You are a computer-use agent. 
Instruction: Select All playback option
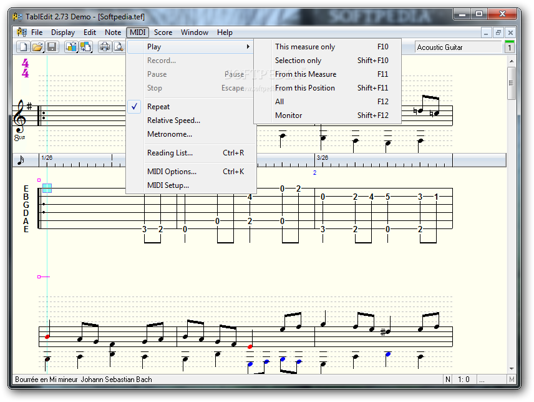pos(328,102)
